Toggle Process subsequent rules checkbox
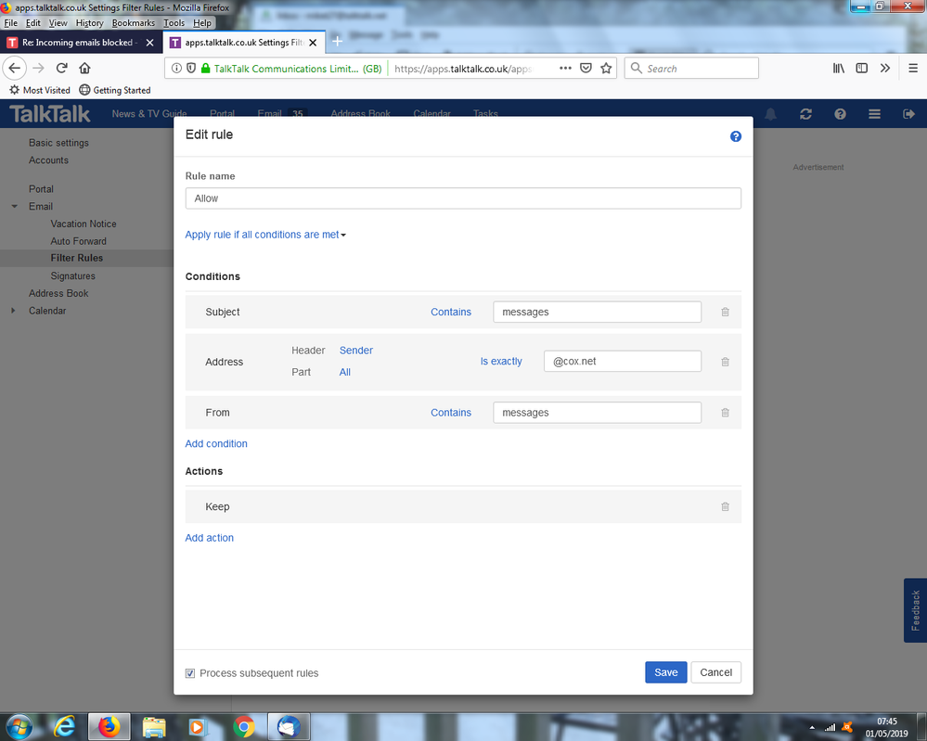Image resolution: width=927 pixels, height=741 pixels. tap(190, 673)
